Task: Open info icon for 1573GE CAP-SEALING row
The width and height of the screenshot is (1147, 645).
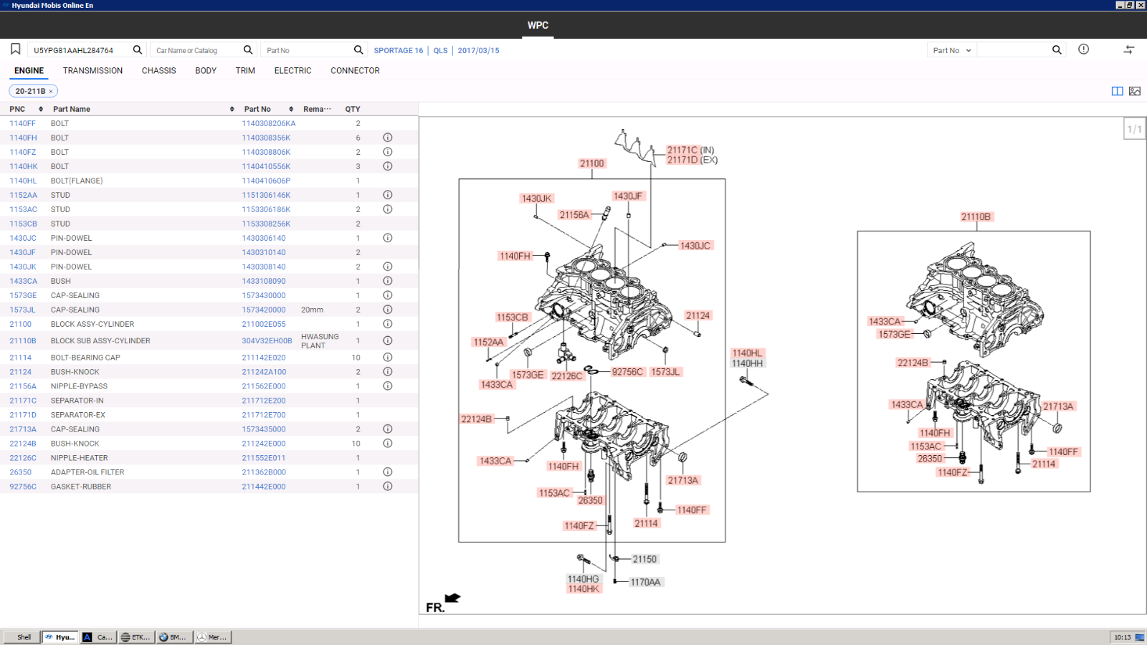Action: click(x=388, y=295)
